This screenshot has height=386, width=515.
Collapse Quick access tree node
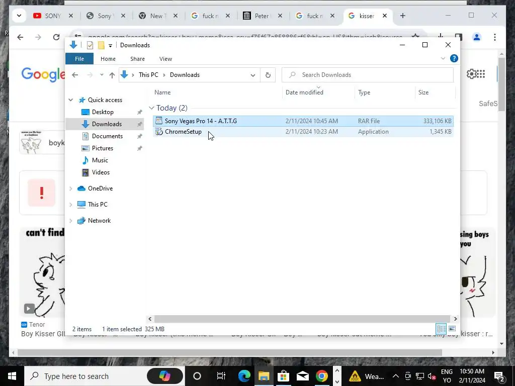pyautogui.click(x=70, y=100)
